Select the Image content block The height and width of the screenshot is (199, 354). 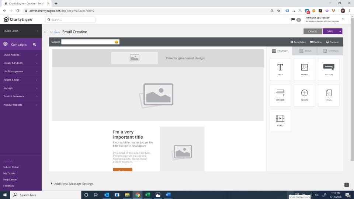click(304, 70)
